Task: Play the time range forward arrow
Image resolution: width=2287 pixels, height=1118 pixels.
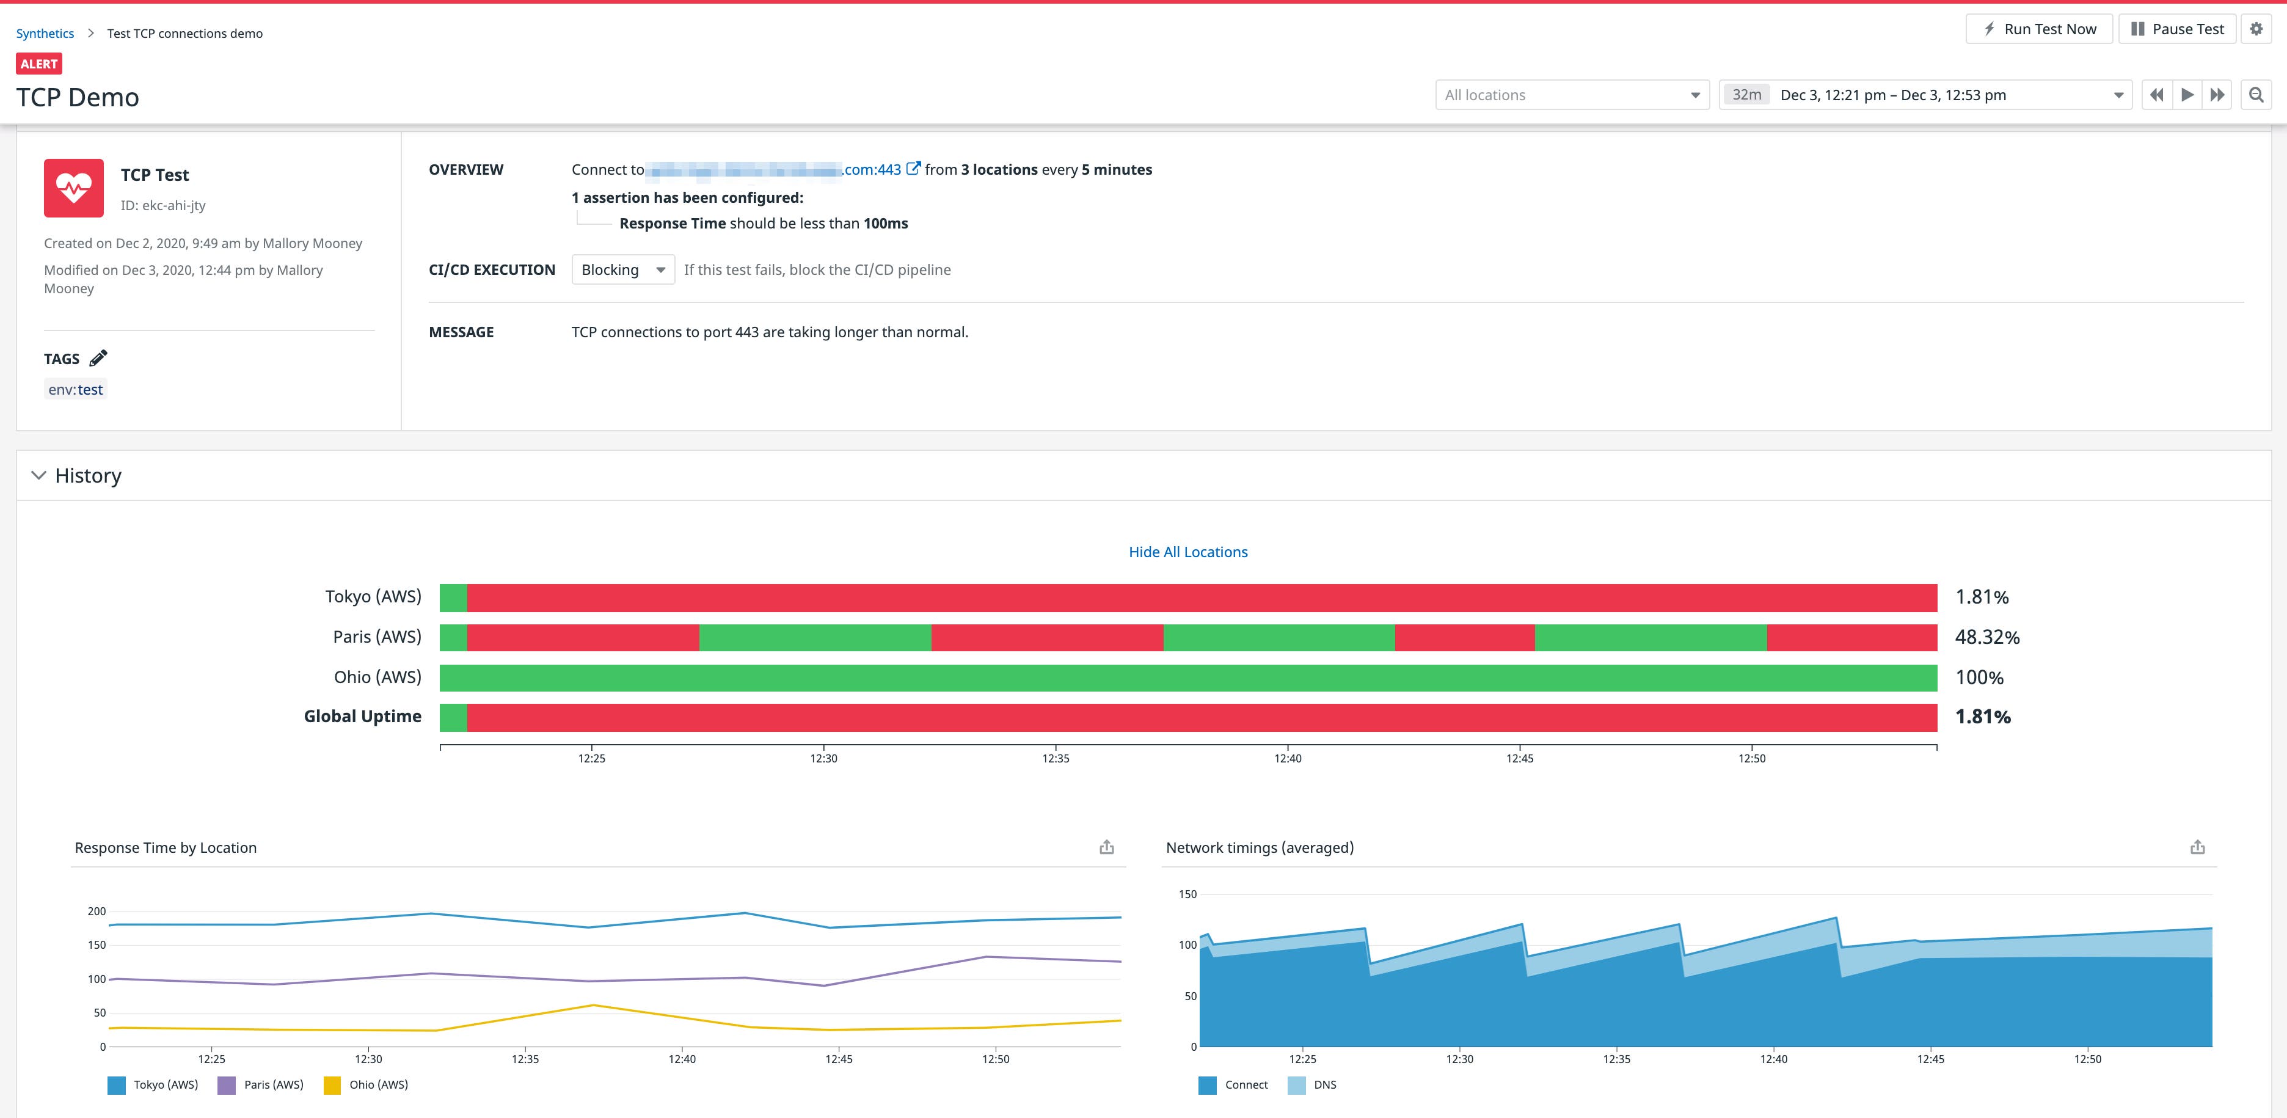Action: (2187, 94)
